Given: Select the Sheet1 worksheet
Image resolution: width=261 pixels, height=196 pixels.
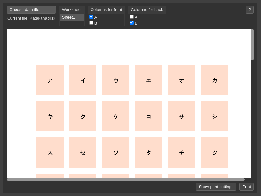Looking at the screenshot, I should tap(72, 17).
